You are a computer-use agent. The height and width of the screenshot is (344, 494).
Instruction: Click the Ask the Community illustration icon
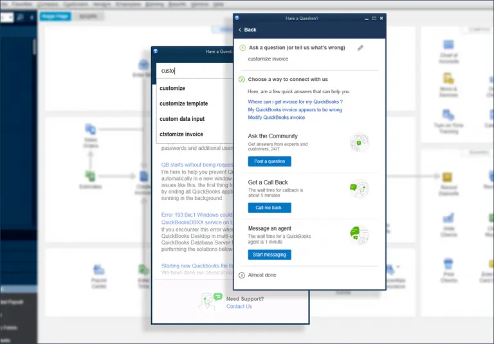(360, 142)
